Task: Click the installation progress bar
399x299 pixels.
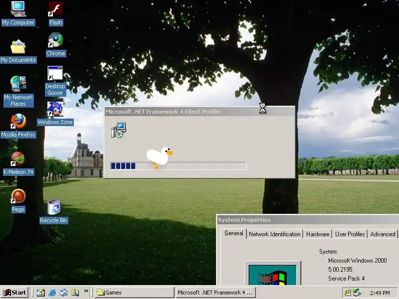Action: pyautogui.click(x=178, y=166)
